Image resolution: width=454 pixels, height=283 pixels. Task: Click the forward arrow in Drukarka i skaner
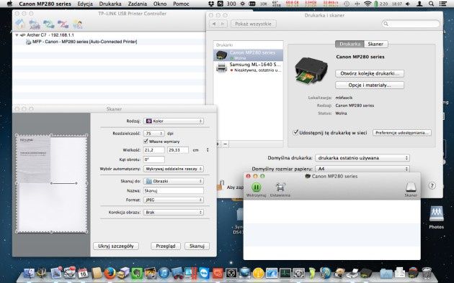[223, 24]
